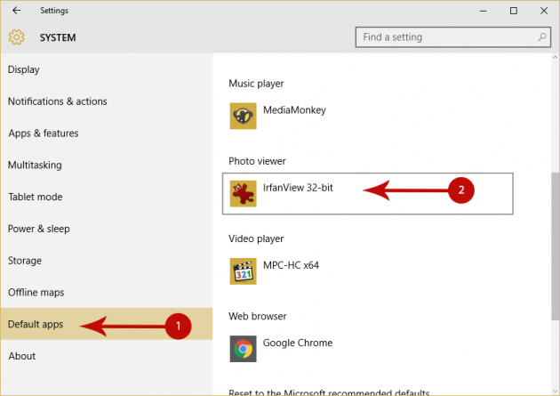The width and height of the screenshot is (560, 396).
Task: Open Offline maps section
Action: tap(36, 292)
